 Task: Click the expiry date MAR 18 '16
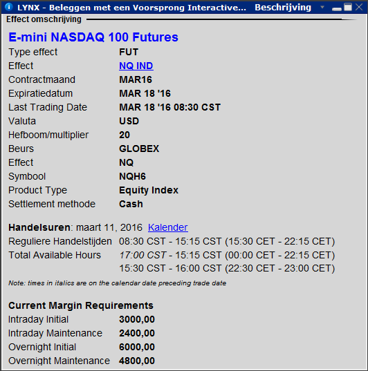145,93
